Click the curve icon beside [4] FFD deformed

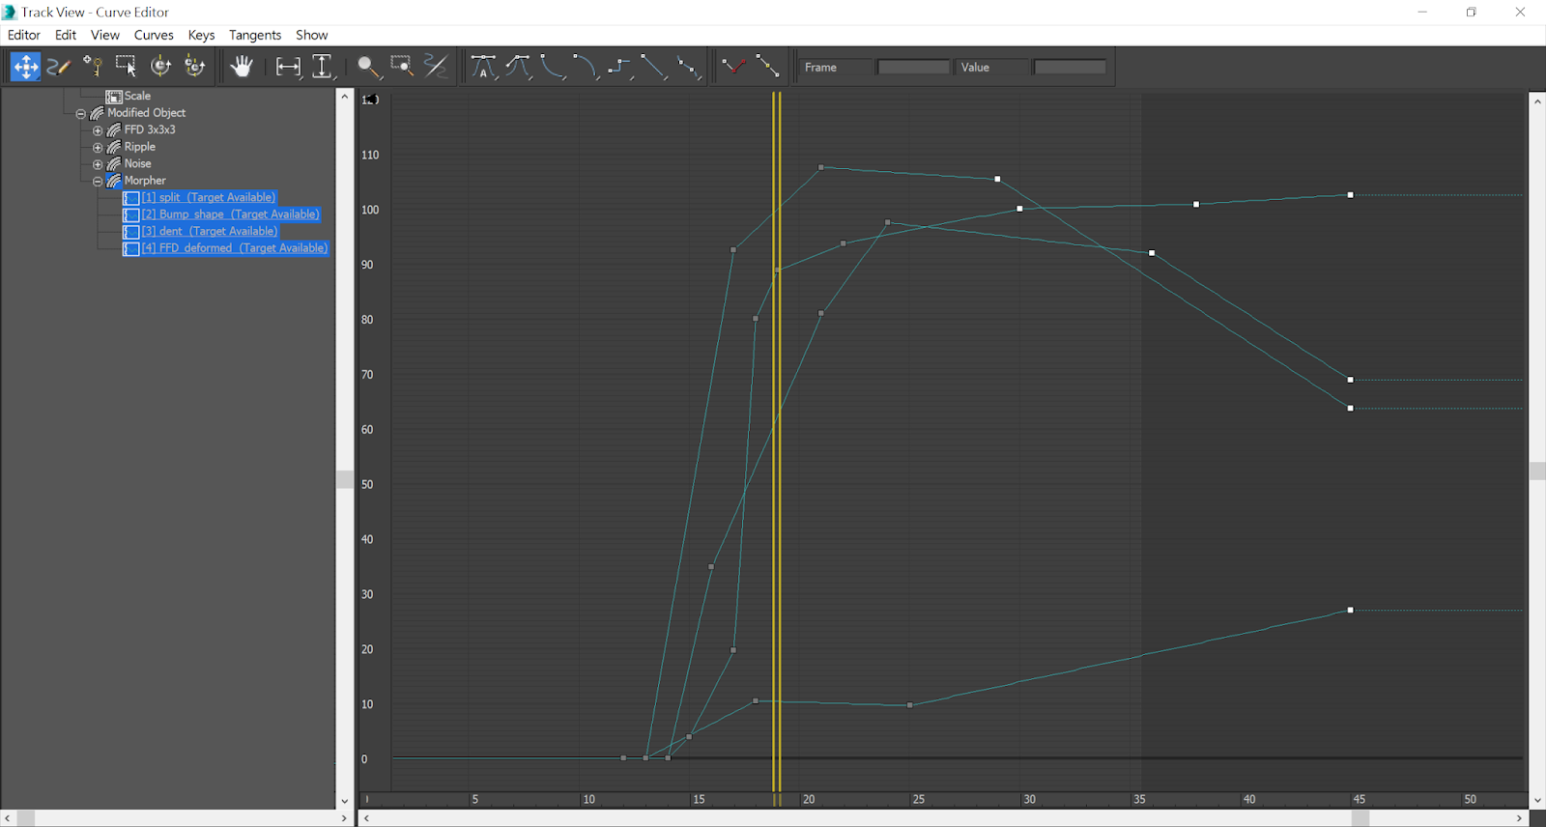pyautogui.click(x=131, y=248)
